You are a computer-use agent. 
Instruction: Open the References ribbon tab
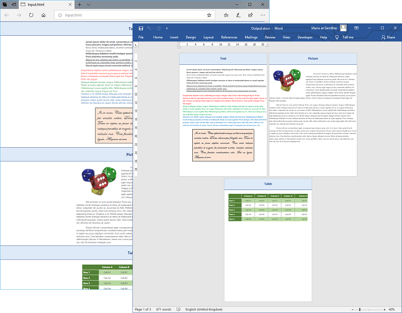click(229, 37)
